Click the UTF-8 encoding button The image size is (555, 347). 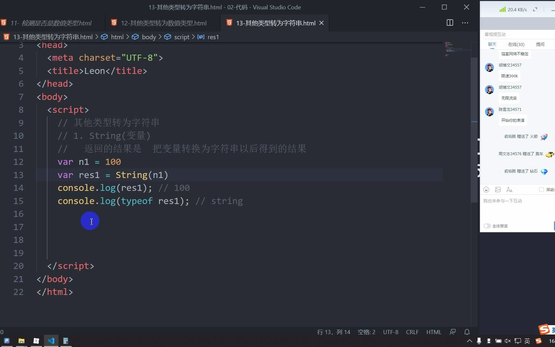pos(391,332)
